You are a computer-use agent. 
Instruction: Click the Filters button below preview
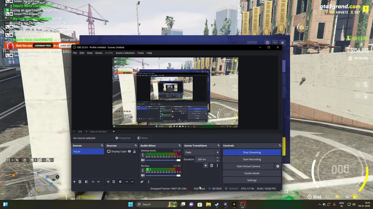(x=142, y=138)
